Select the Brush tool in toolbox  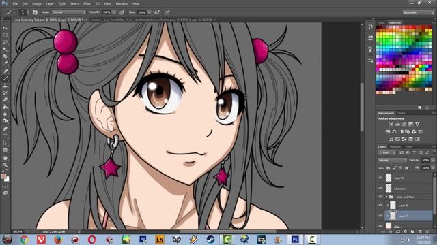click(5, 79)
